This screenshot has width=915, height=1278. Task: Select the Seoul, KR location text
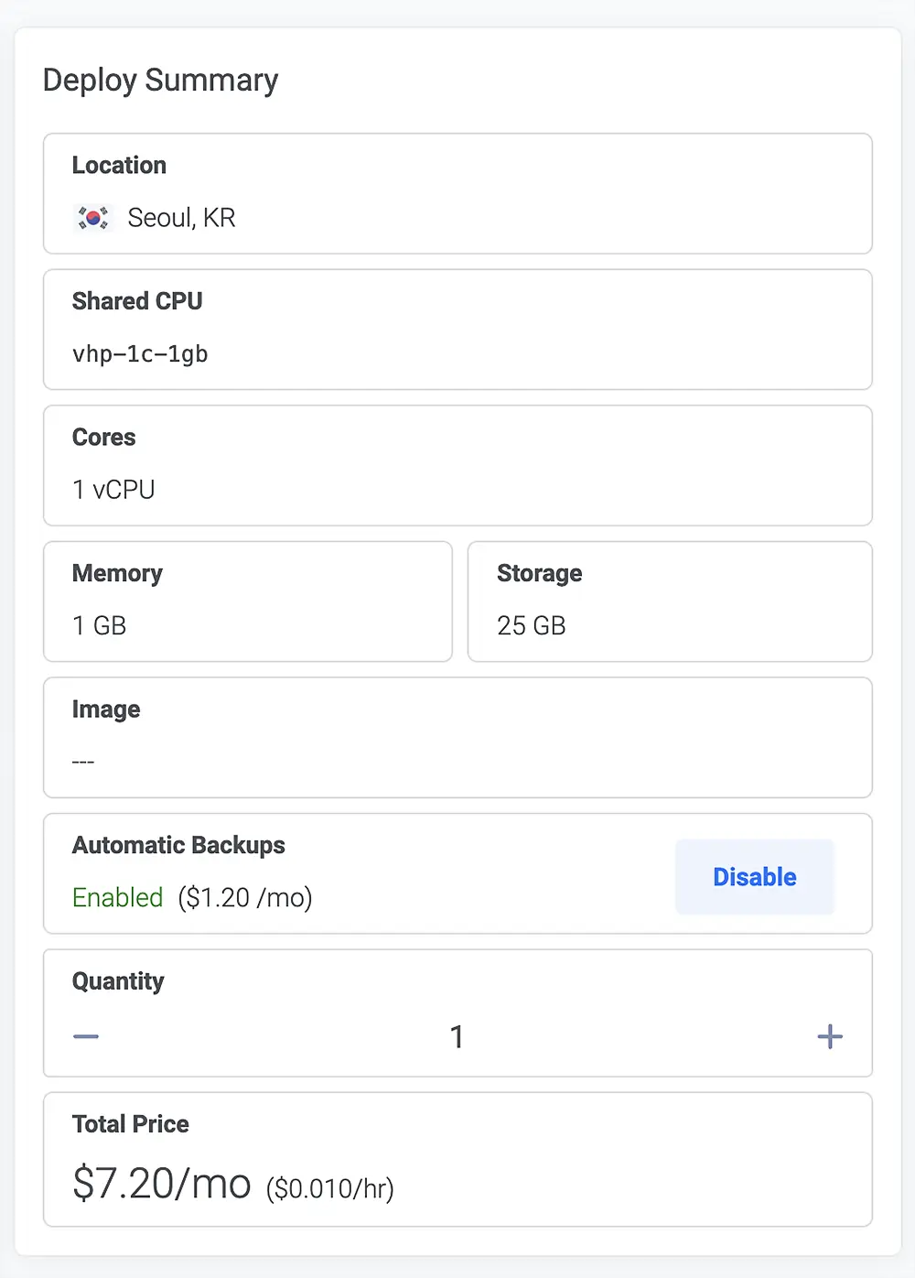pyautogui.click(x=181, y=218)
